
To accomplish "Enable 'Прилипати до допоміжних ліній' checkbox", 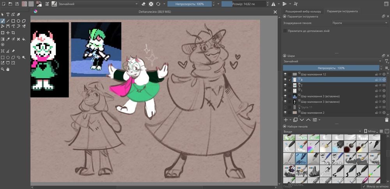I will [285, 31].
